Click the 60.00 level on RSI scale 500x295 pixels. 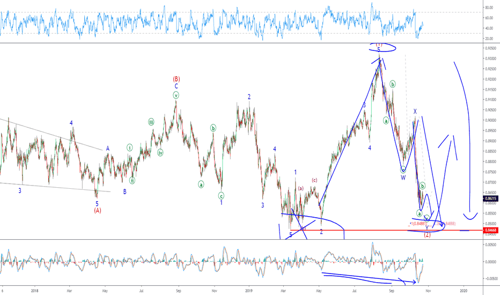489,18
